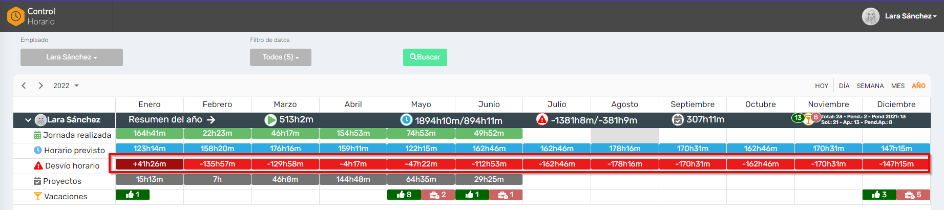This screenshot has width=944, height=210.
Task: Click the green play icon beside 513h2m
Action: click(x=270, y=120)
